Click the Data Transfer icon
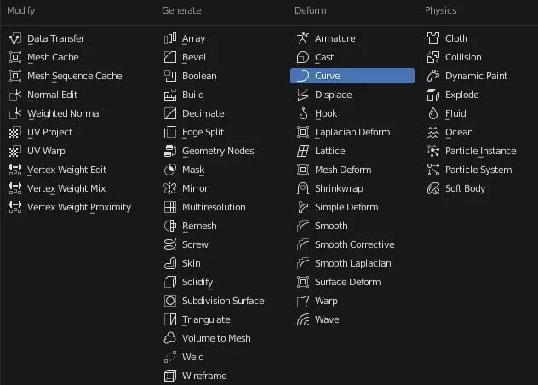 tap(15, 38)
